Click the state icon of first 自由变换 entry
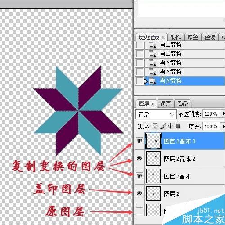The image size is (225, 225). (152, 45)
